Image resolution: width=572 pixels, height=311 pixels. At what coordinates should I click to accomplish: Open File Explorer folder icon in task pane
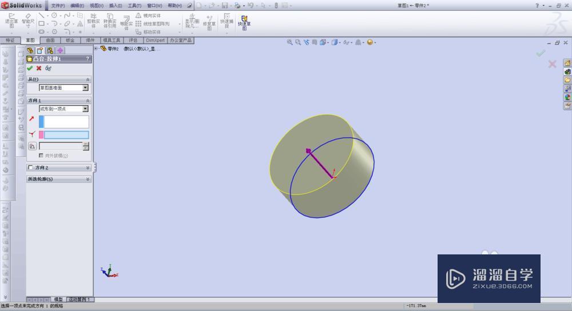(x=567, y=80)
